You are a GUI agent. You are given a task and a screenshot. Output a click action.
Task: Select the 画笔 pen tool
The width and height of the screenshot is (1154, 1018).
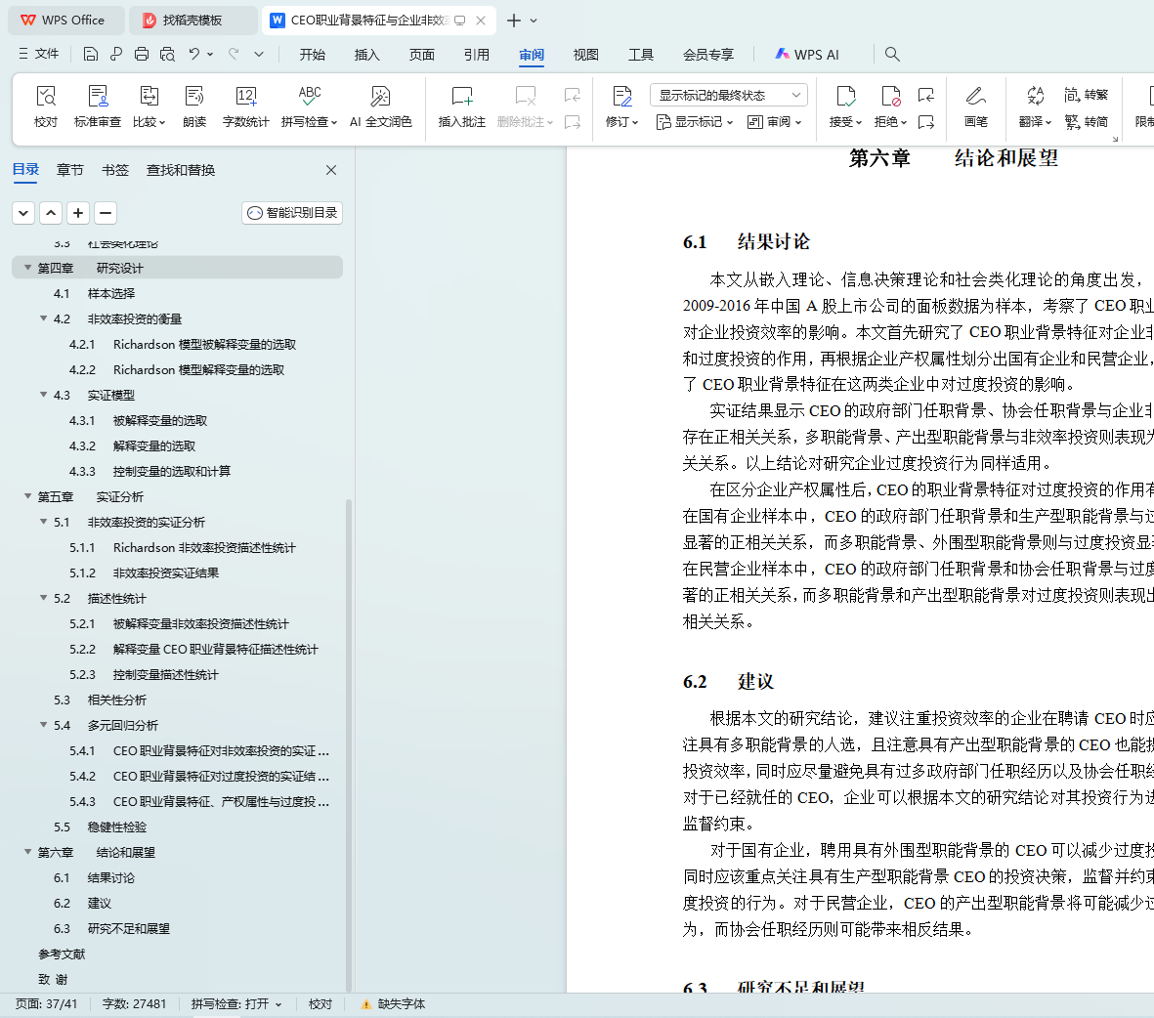(x=976, y=106)
